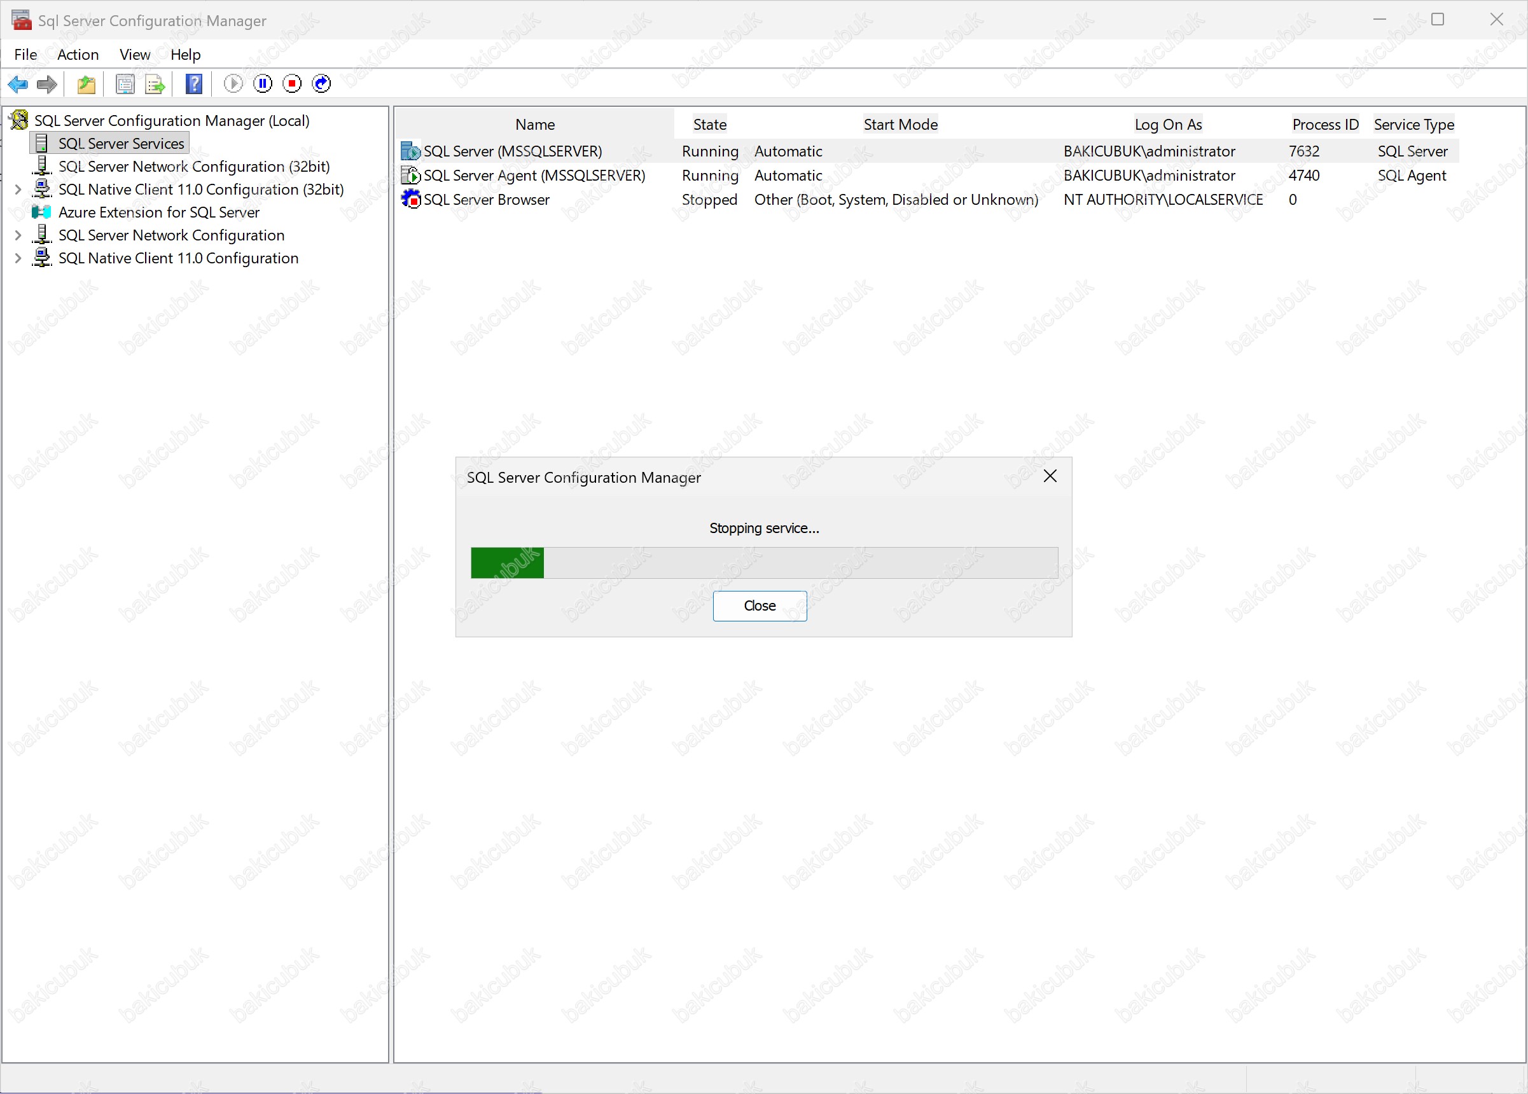Click the Forward arrow toolbar icon
This screenshot has width=1528, height=1094.
point(47,83)
